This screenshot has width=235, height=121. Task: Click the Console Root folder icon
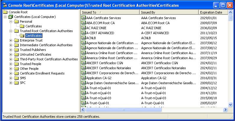click(5, 12)
